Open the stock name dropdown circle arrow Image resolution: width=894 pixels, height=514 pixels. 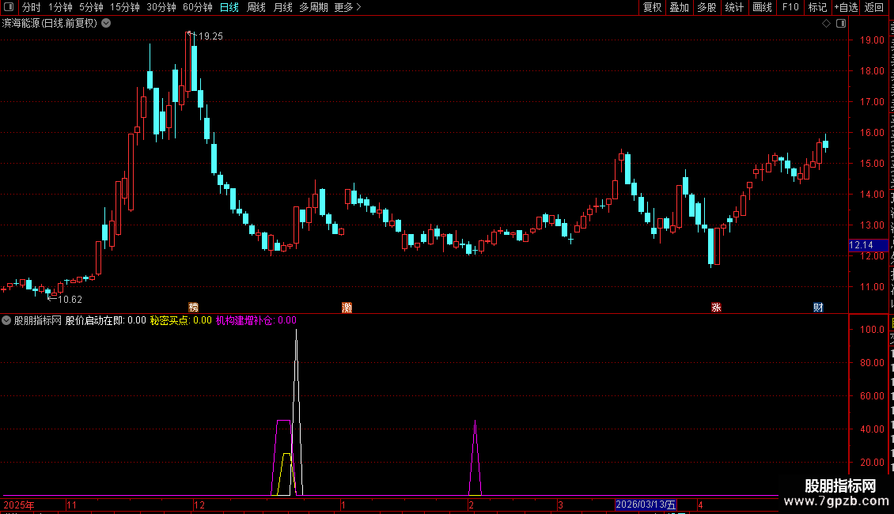click(106, 24)
